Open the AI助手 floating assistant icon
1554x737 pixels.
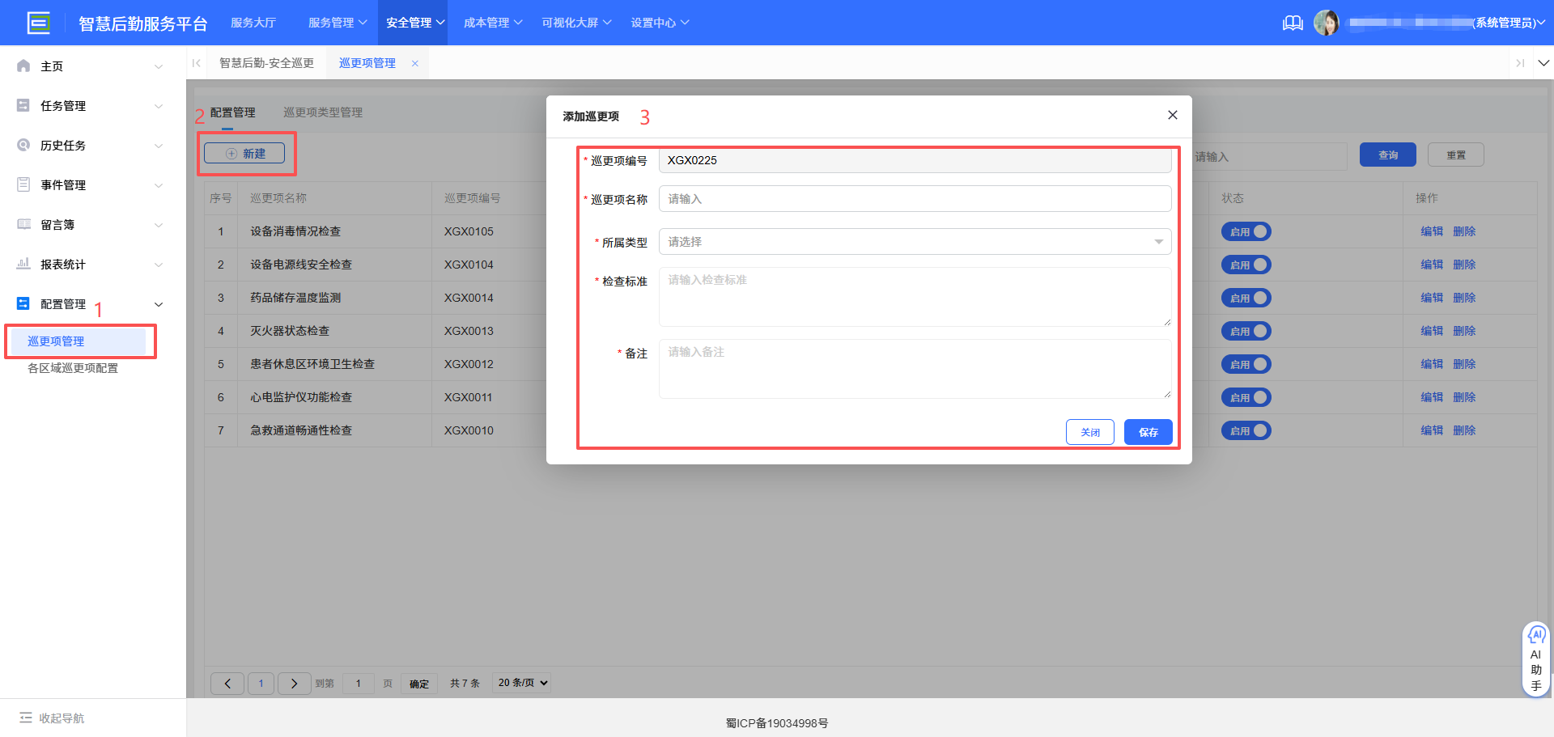coord(1536,637)
